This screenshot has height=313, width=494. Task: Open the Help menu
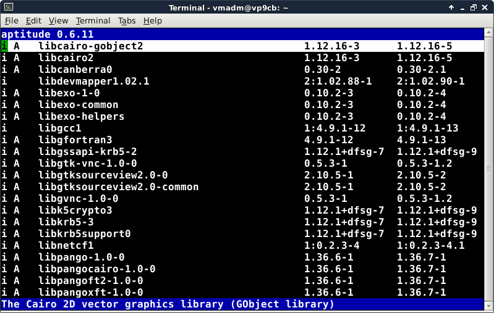tap(152, 21)
